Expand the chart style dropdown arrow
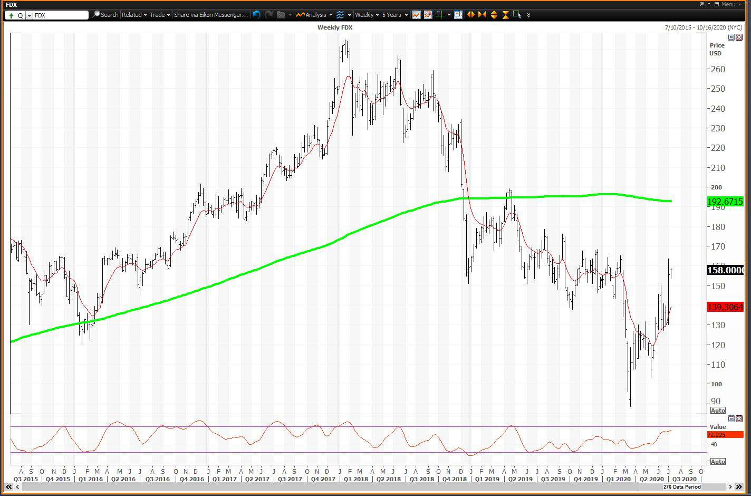The height and width of the screenshot is (496, 751). point(349,15)
